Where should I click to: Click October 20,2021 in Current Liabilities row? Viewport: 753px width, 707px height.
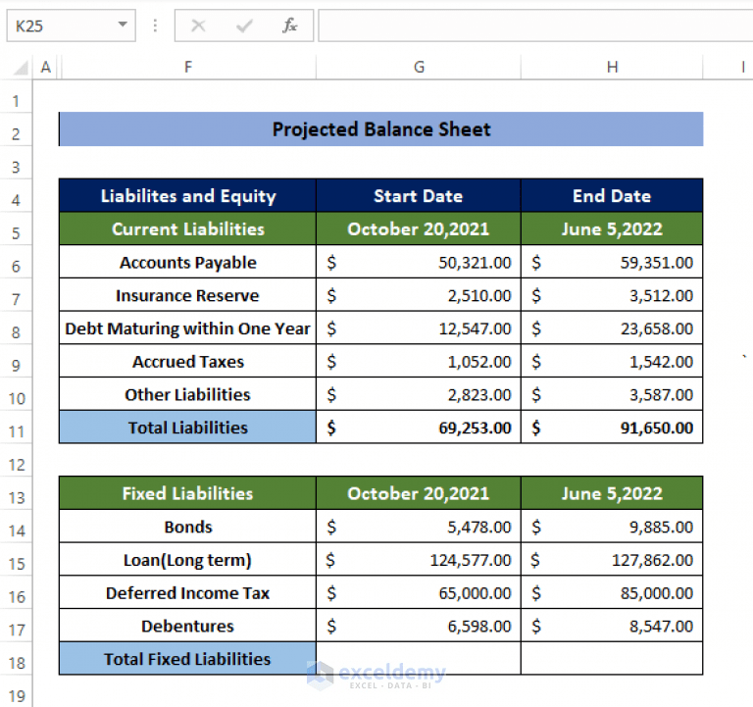coord(419,228)
